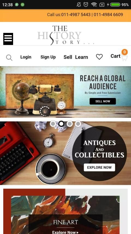This screenshot has height=234, width=131.
Task: Select the second carousel dot
Action: (x=61, y=124)
